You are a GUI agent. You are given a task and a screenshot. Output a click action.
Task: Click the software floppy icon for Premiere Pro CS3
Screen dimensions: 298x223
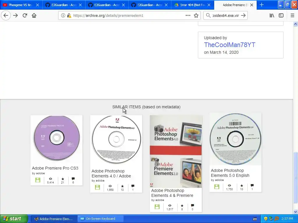[38, 180]
